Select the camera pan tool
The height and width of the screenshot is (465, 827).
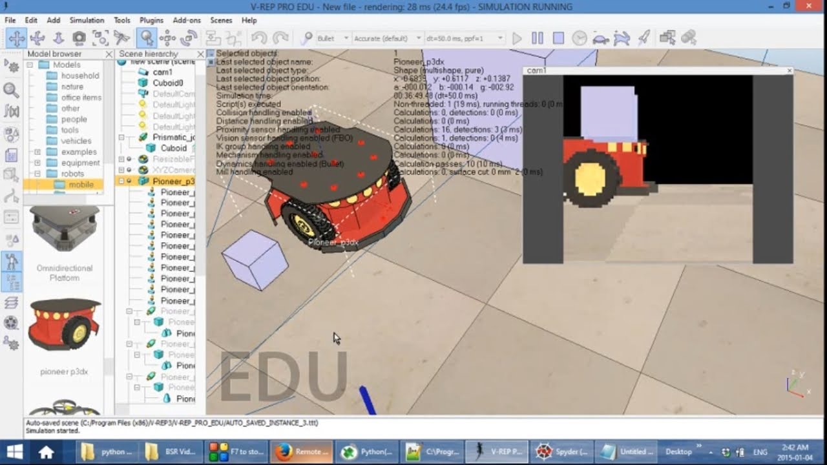(x=18, y=38)
